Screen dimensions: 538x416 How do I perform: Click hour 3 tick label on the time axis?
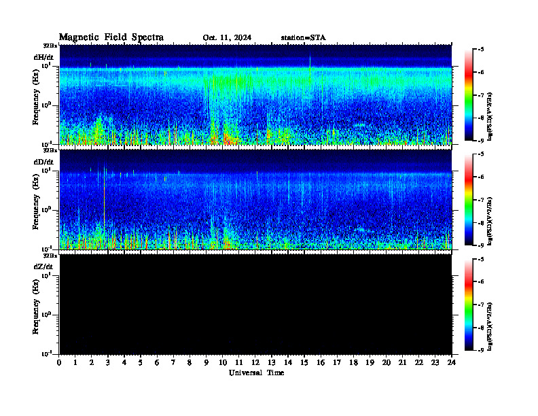(108, 363)
